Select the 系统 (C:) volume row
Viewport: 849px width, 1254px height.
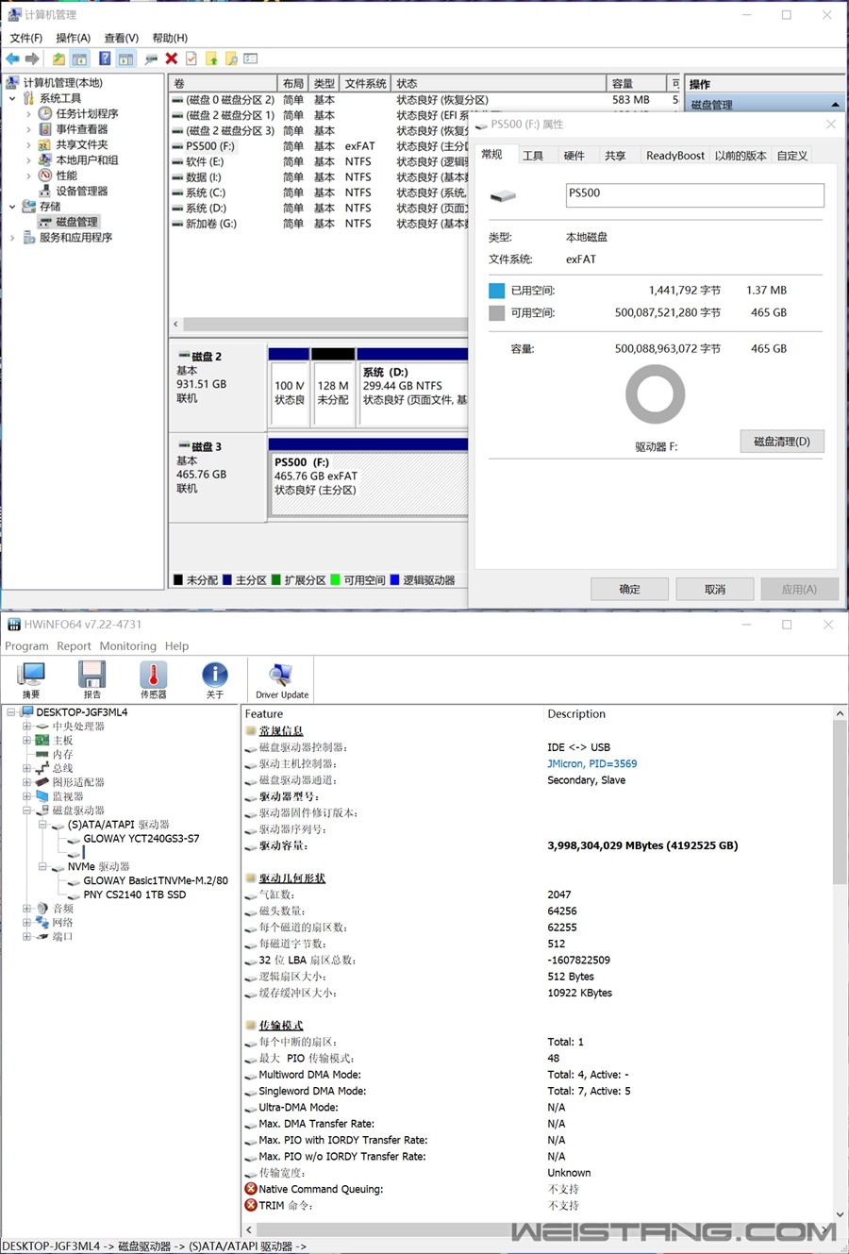[x=319, y=192]
